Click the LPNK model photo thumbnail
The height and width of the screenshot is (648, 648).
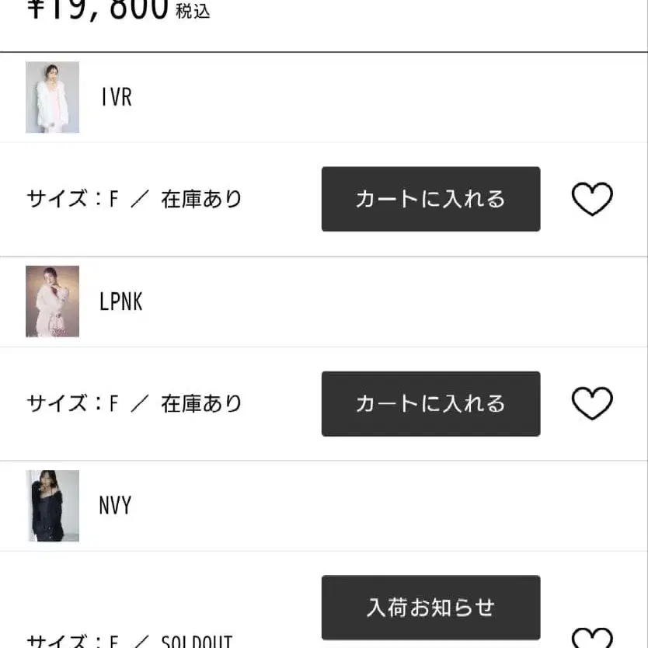51,302
